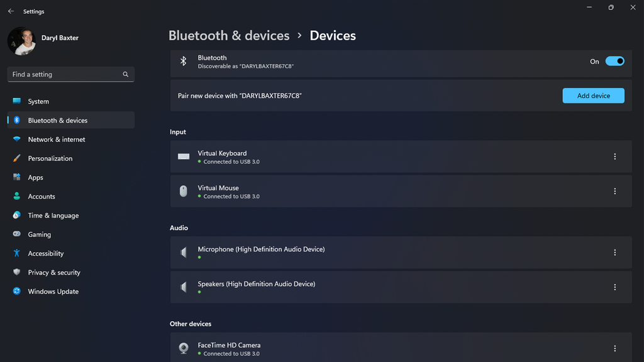Open the Virtual Keyboard options menu
Viewport: 644px width, 362px height.
(615, 156)
